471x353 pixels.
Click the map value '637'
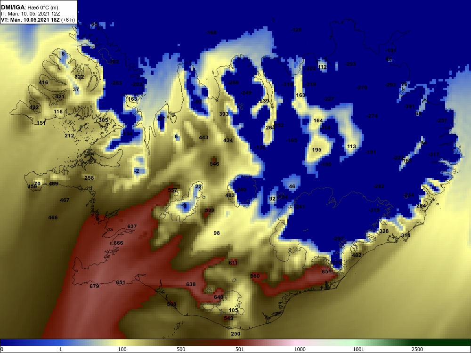click(132, 227)
